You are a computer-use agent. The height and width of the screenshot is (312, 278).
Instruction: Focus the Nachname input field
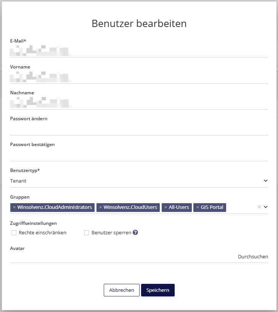point(139,103)
